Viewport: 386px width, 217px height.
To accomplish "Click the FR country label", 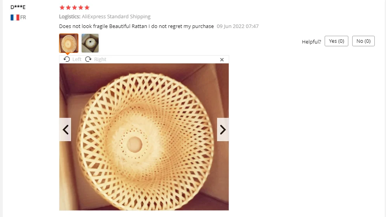I will click(23, 17).
